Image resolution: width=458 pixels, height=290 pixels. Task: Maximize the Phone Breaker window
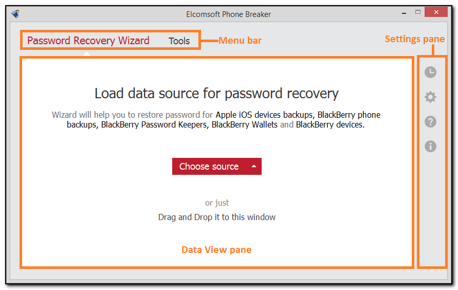pos(418,12)
